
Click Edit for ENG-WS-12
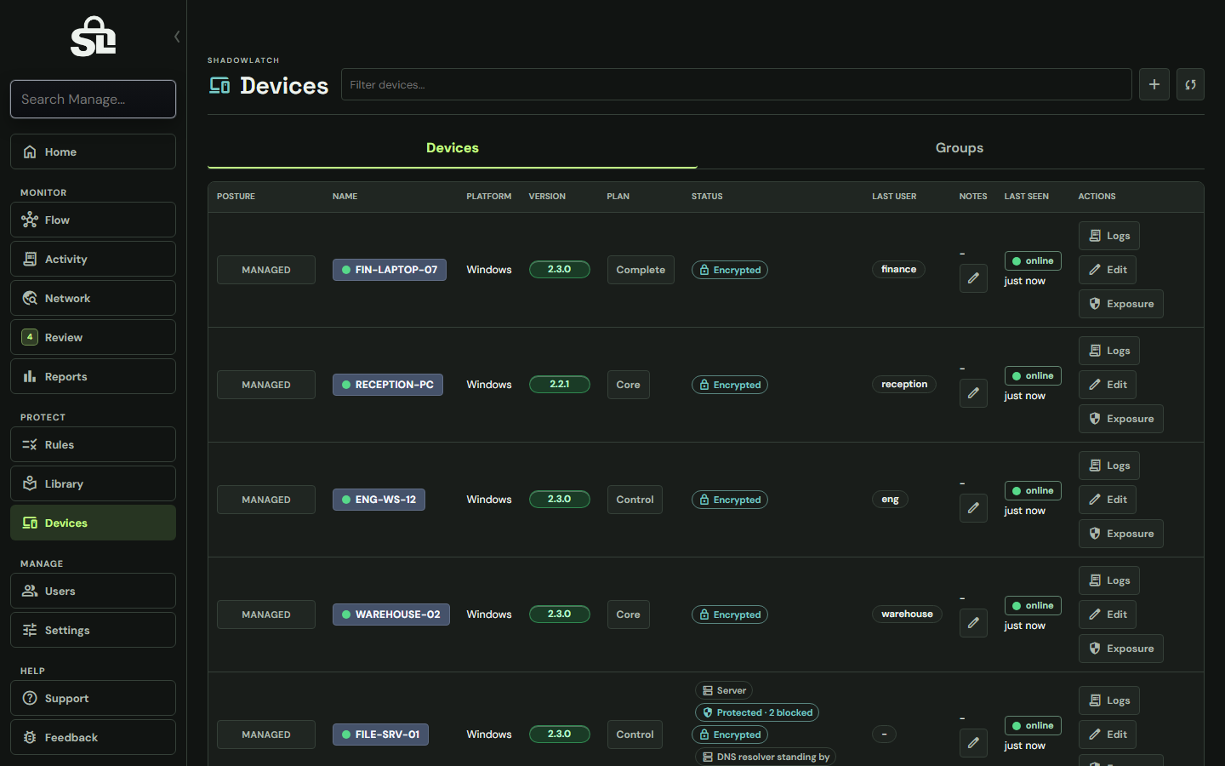[1108, 500]
